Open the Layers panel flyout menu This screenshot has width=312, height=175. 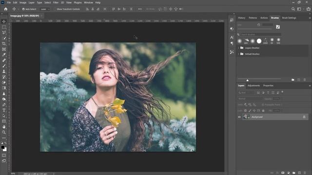coord(310,86)
